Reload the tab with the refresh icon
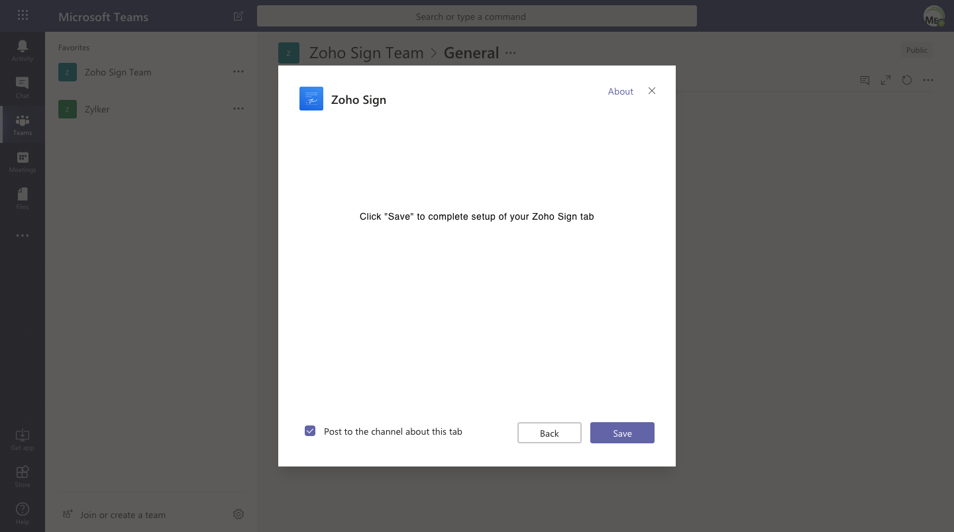 tap(907, 80)
